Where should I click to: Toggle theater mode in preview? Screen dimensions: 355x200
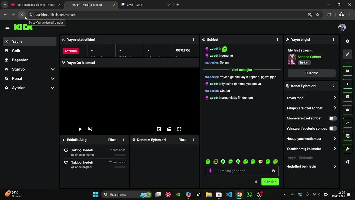point(169,129)
